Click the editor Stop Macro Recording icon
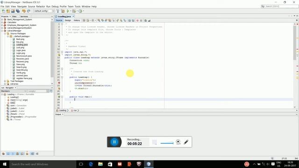The width and height of the screenshot is (299, 168). tap(141, 21)
